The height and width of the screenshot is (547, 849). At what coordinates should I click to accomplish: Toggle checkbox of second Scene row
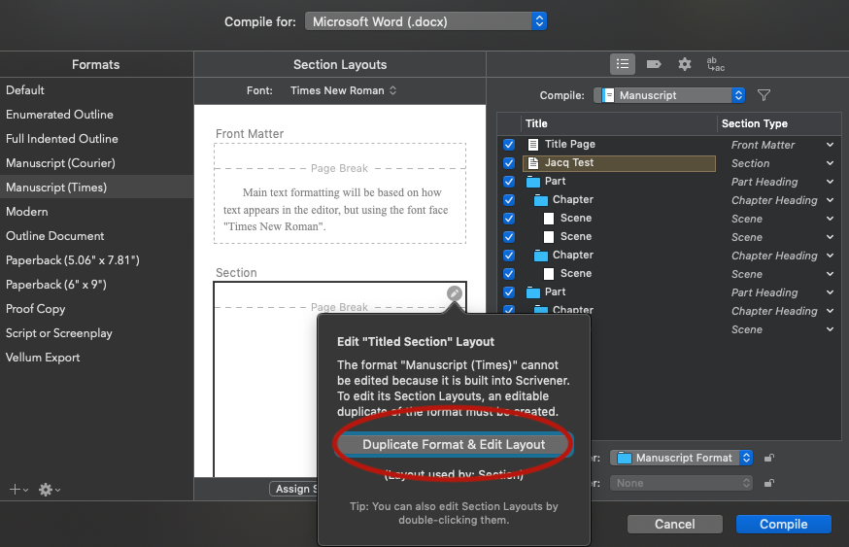pos(509,237)
